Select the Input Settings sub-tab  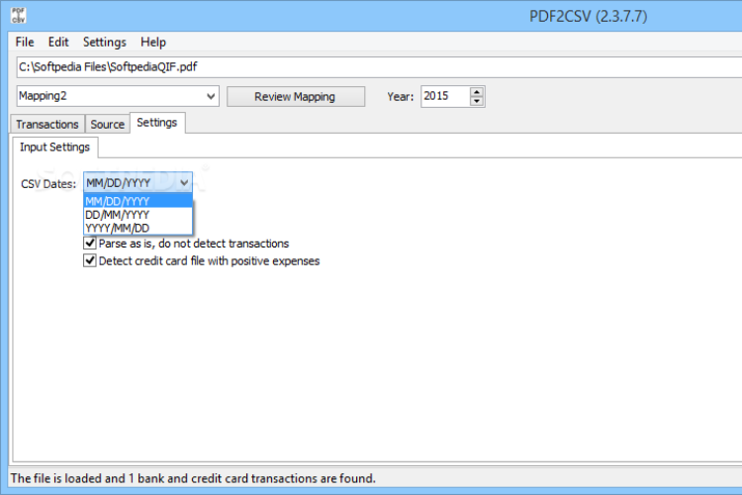click(x=54, y=148)
